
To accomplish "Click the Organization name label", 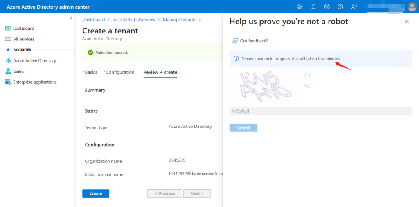I will [x=104, y=161].
